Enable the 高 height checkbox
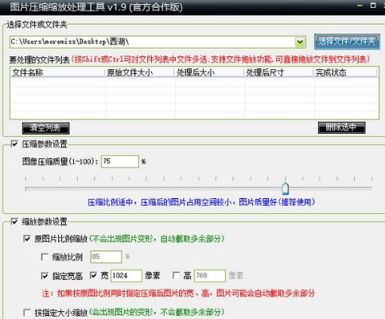 tap(177, 275)
